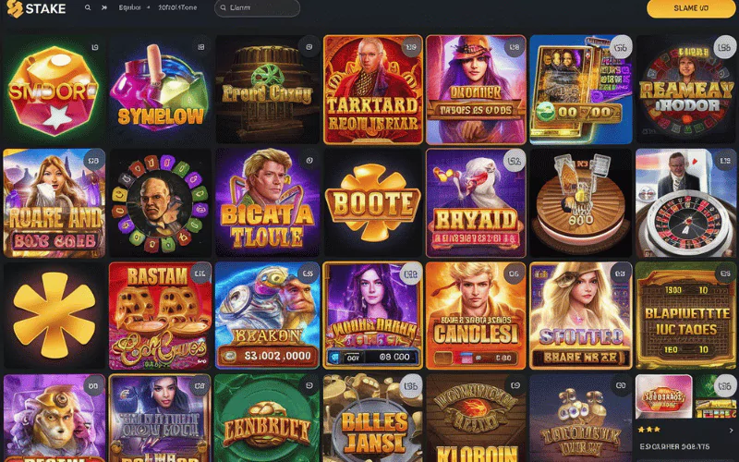
Task: Click the round badge on CANDLESI tile
Action: pyautogui.click(x=514, y=274)
